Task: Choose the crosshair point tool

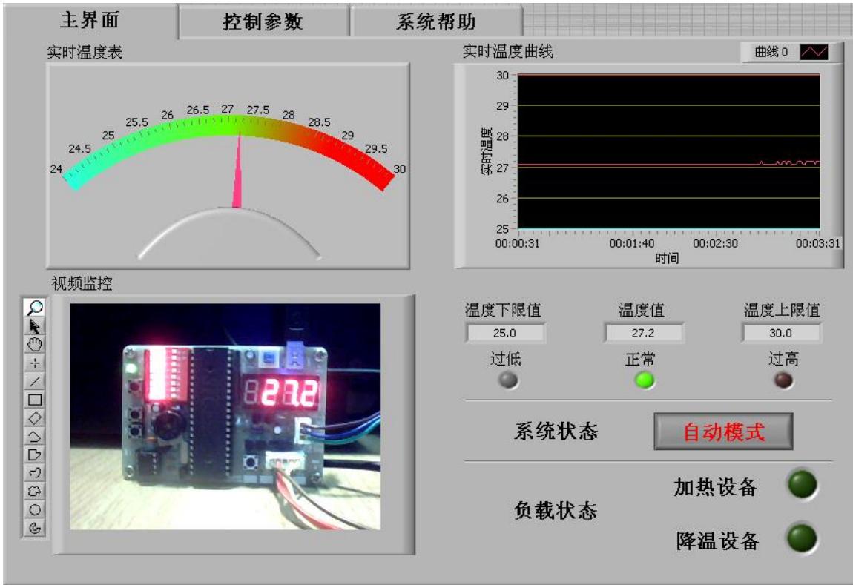Action: pos(35,363)
